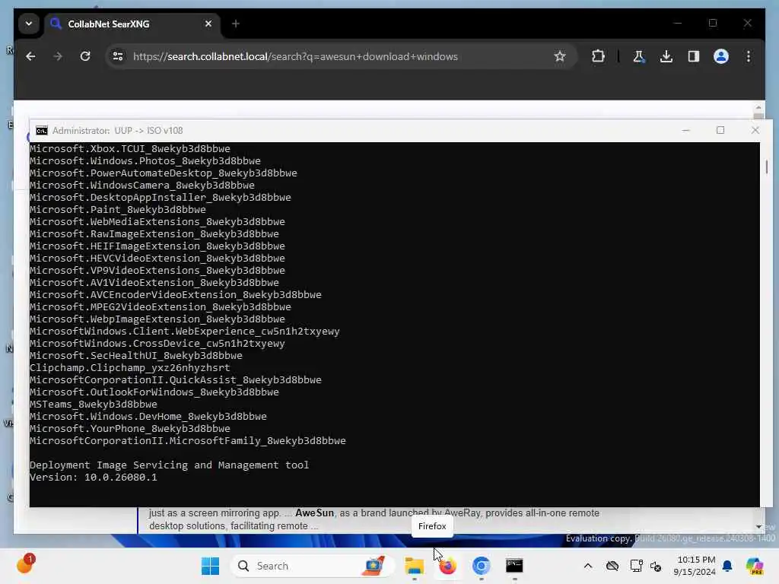Screen dimensions: 779x584
Task: Click line Microsoft.SecHealthUI_8wekyb3d8bbwe
Action: [x=136, y=356]
